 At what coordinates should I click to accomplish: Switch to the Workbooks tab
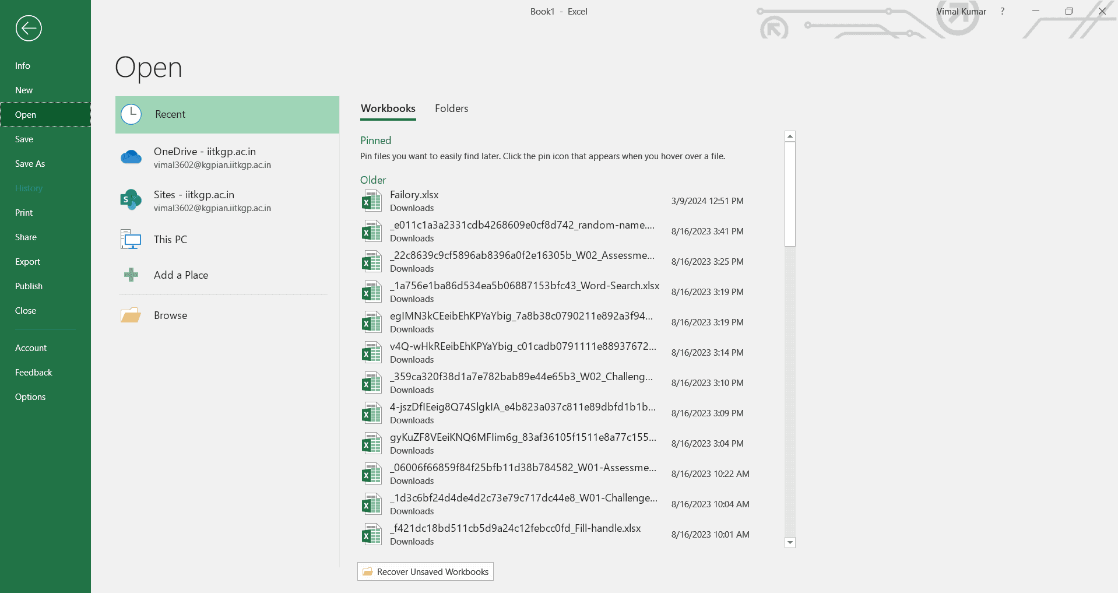pyautogui.click(x=388, y=108)
